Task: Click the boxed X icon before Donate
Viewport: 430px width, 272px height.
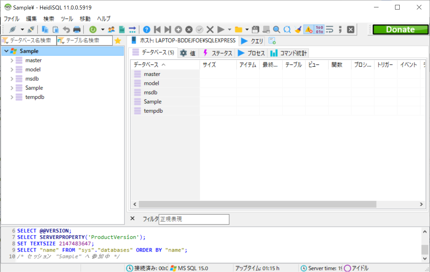Action: pos(351,29)
